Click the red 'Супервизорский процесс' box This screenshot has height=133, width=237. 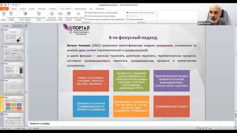coord(171,106)
